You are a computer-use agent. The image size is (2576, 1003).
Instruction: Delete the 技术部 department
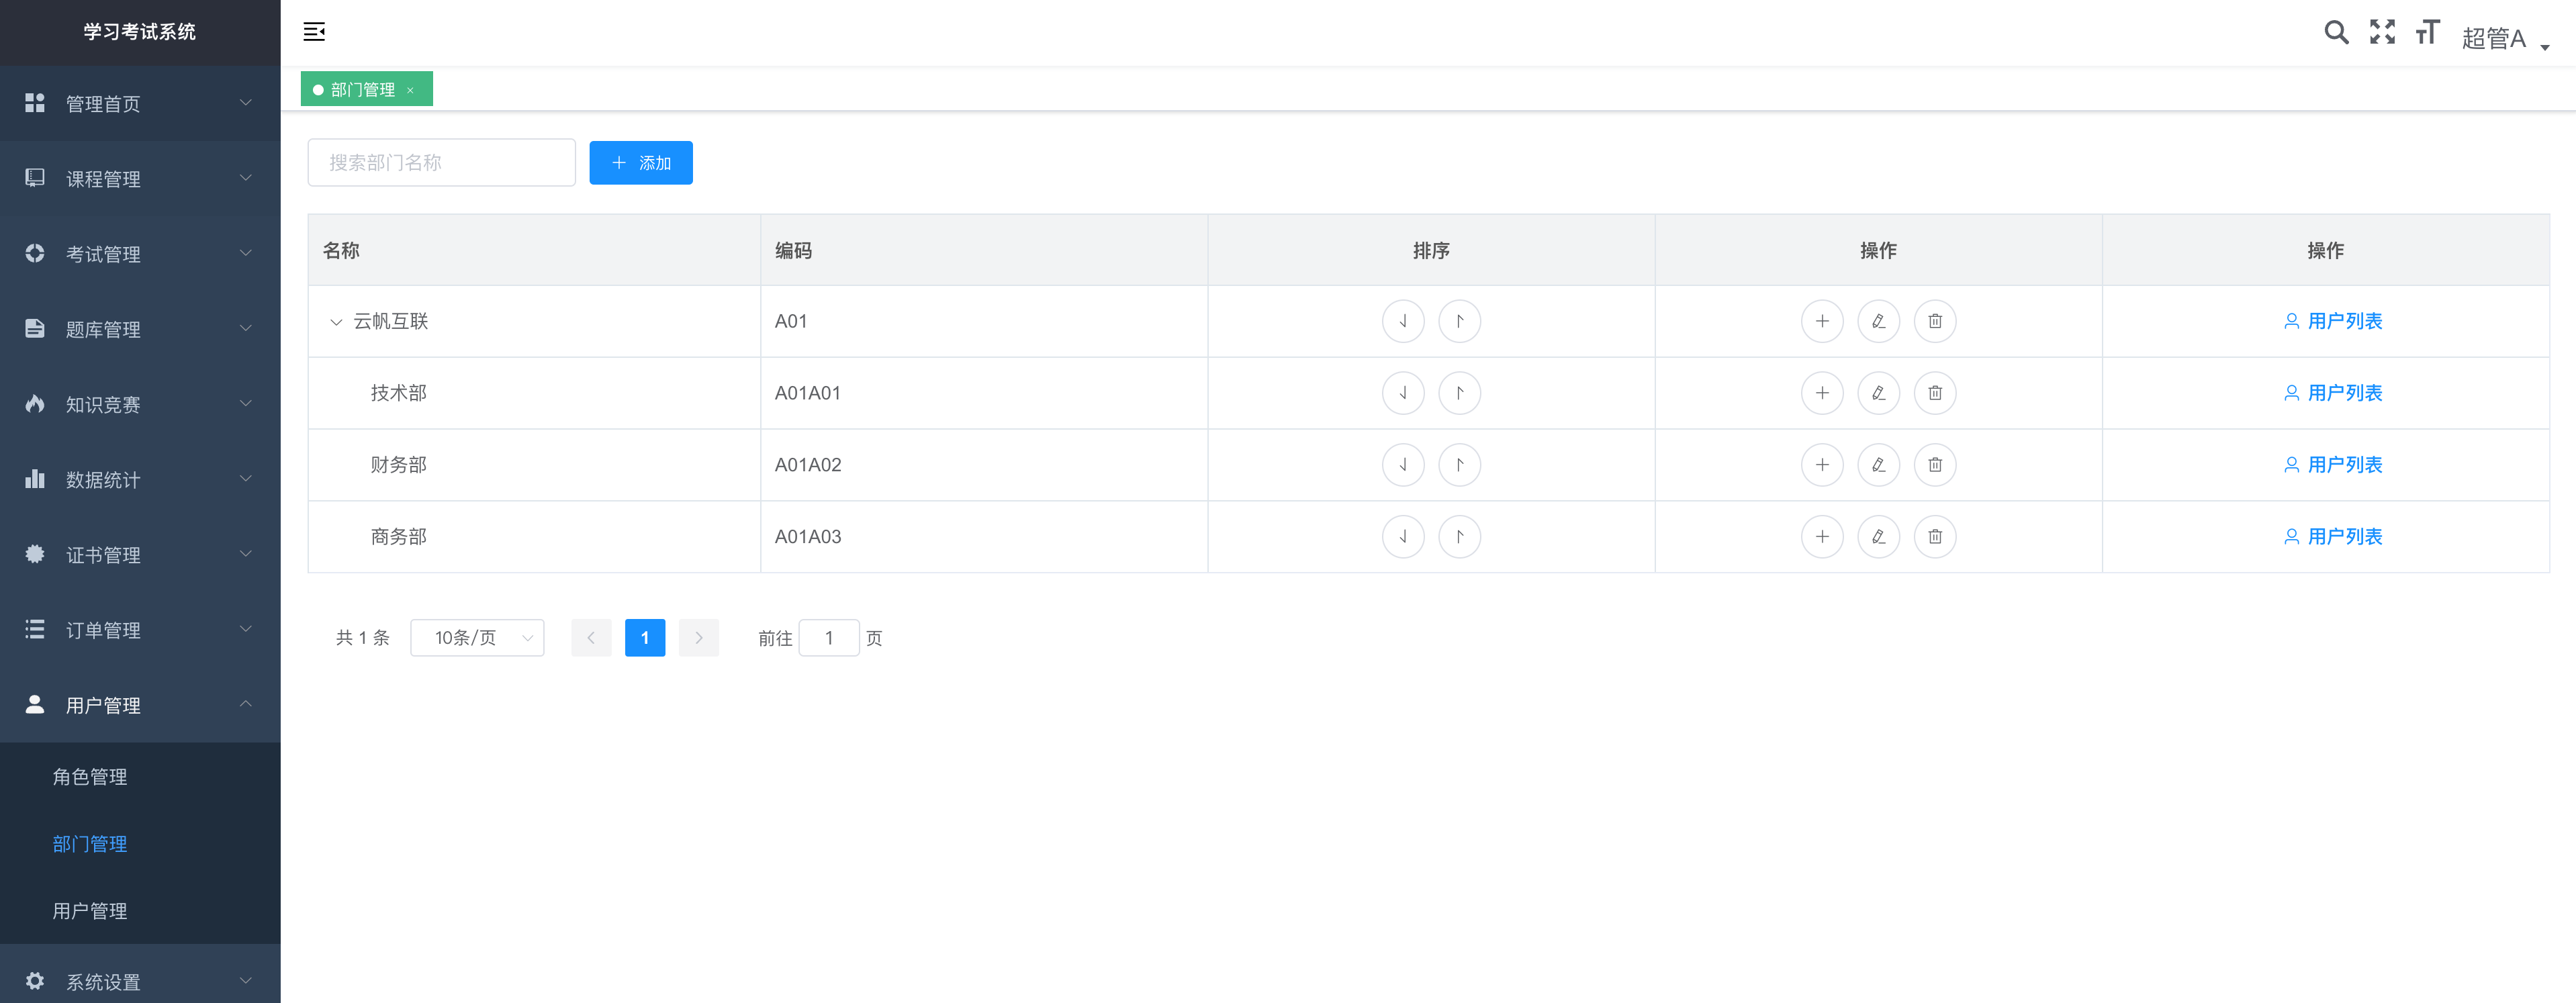(x=1935, y=393)
